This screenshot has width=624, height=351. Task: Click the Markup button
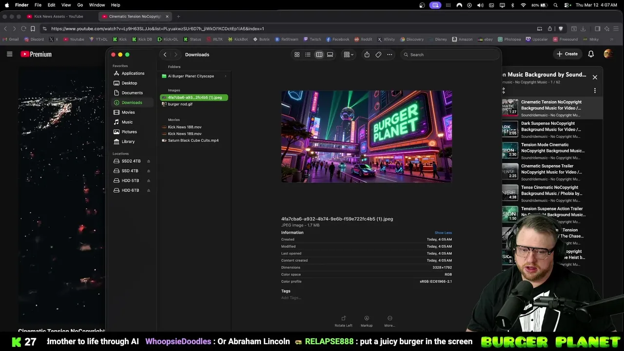[x=367, y=321]
